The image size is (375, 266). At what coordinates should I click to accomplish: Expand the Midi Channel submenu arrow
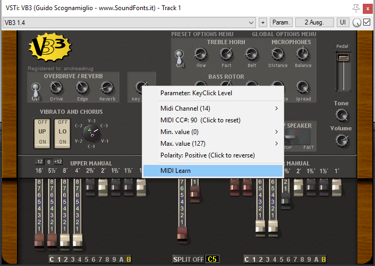point(276,109)
